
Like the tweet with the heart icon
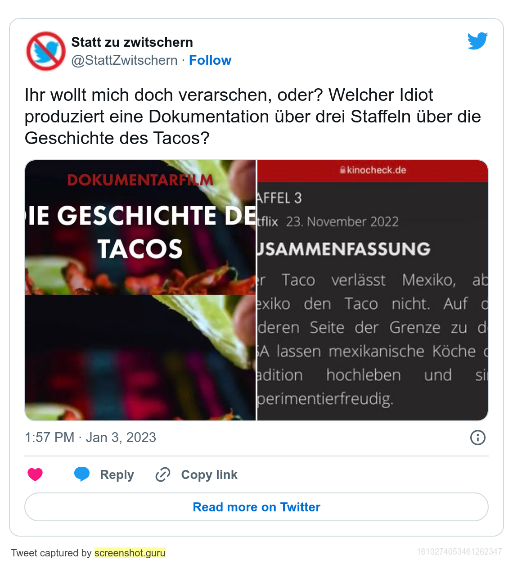coord(35,474)
